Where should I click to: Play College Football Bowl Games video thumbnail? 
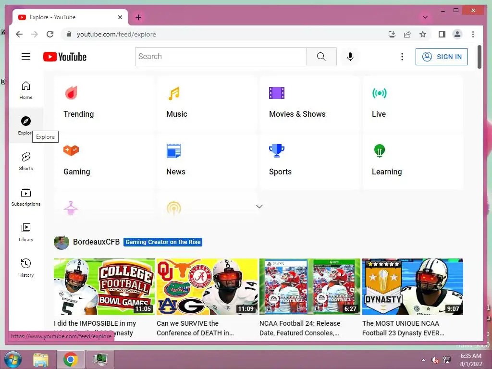coord(104,287)
